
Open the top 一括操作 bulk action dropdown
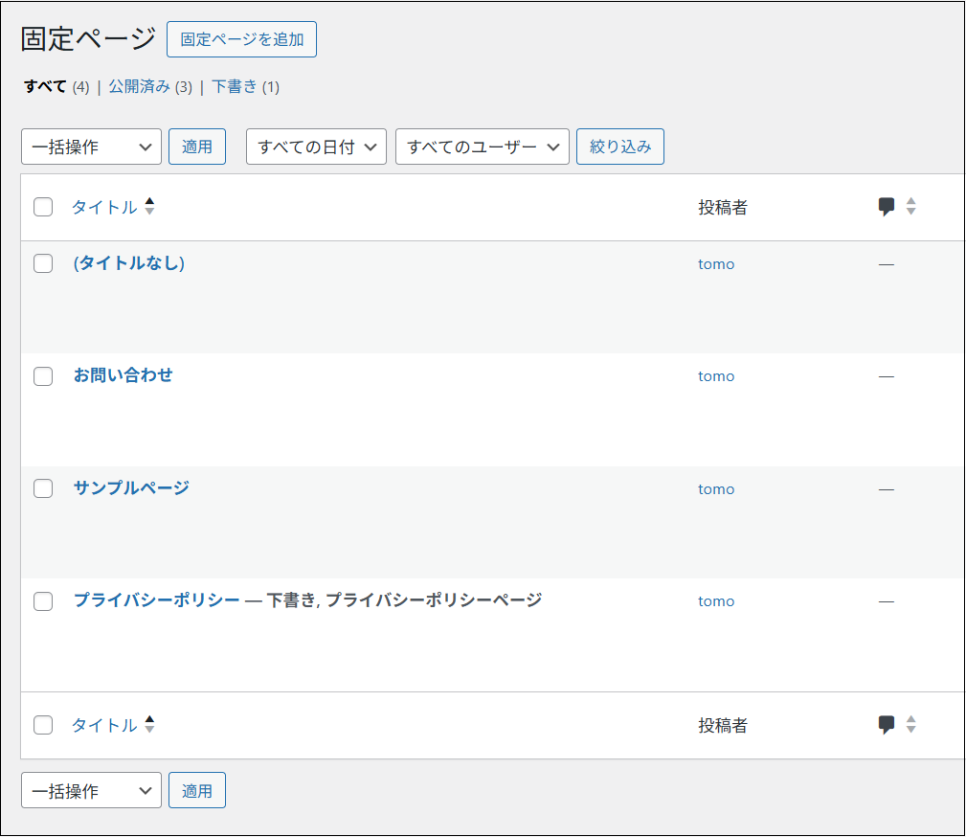91,147
